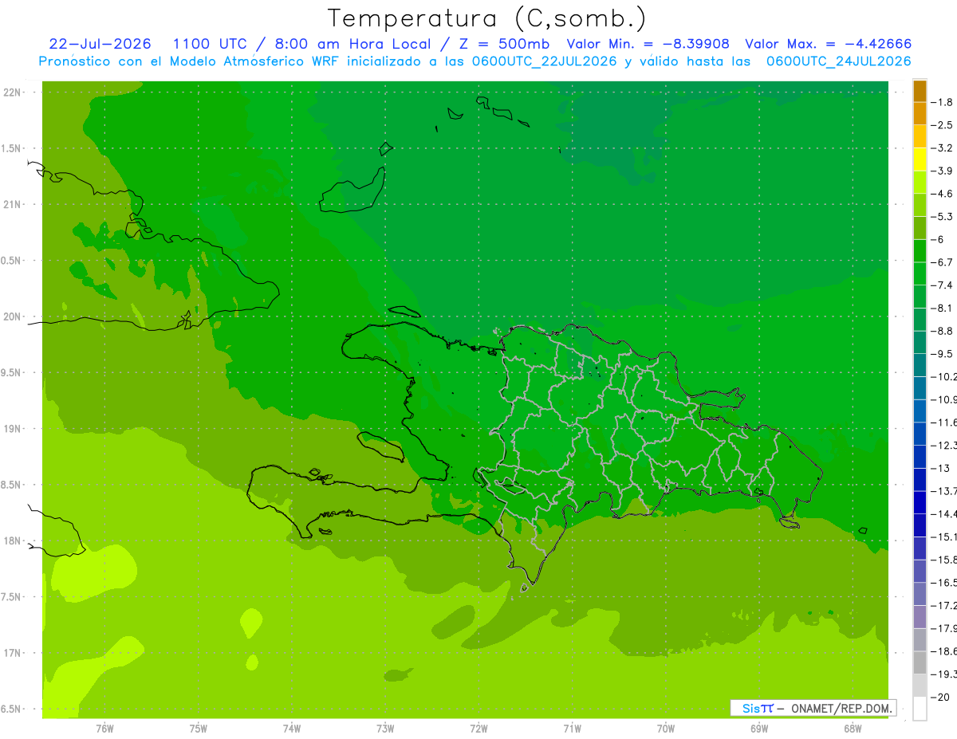Click the '-4.6' color bar label
Screen dimensions: 957x739
[941, 194]
